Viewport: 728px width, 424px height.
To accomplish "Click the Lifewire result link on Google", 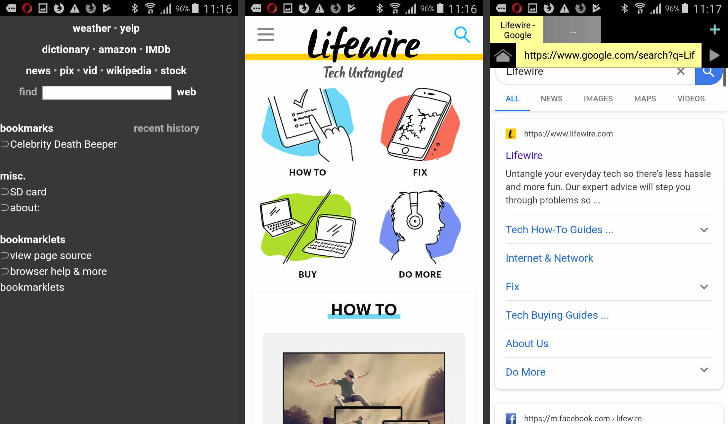I will 524,155.
